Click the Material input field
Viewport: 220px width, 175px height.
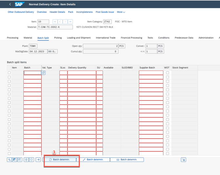pyautogui.click(x=55, y=27)
